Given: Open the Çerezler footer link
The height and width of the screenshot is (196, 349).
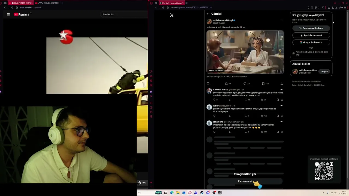Looking at the screenshot, I should coord(307,81).
